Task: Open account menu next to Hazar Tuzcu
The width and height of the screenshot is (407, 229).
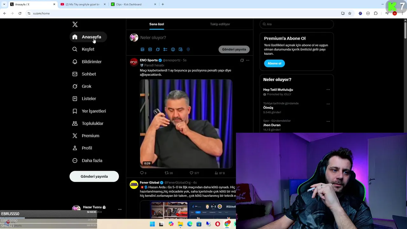Action: tap(120, 209)
